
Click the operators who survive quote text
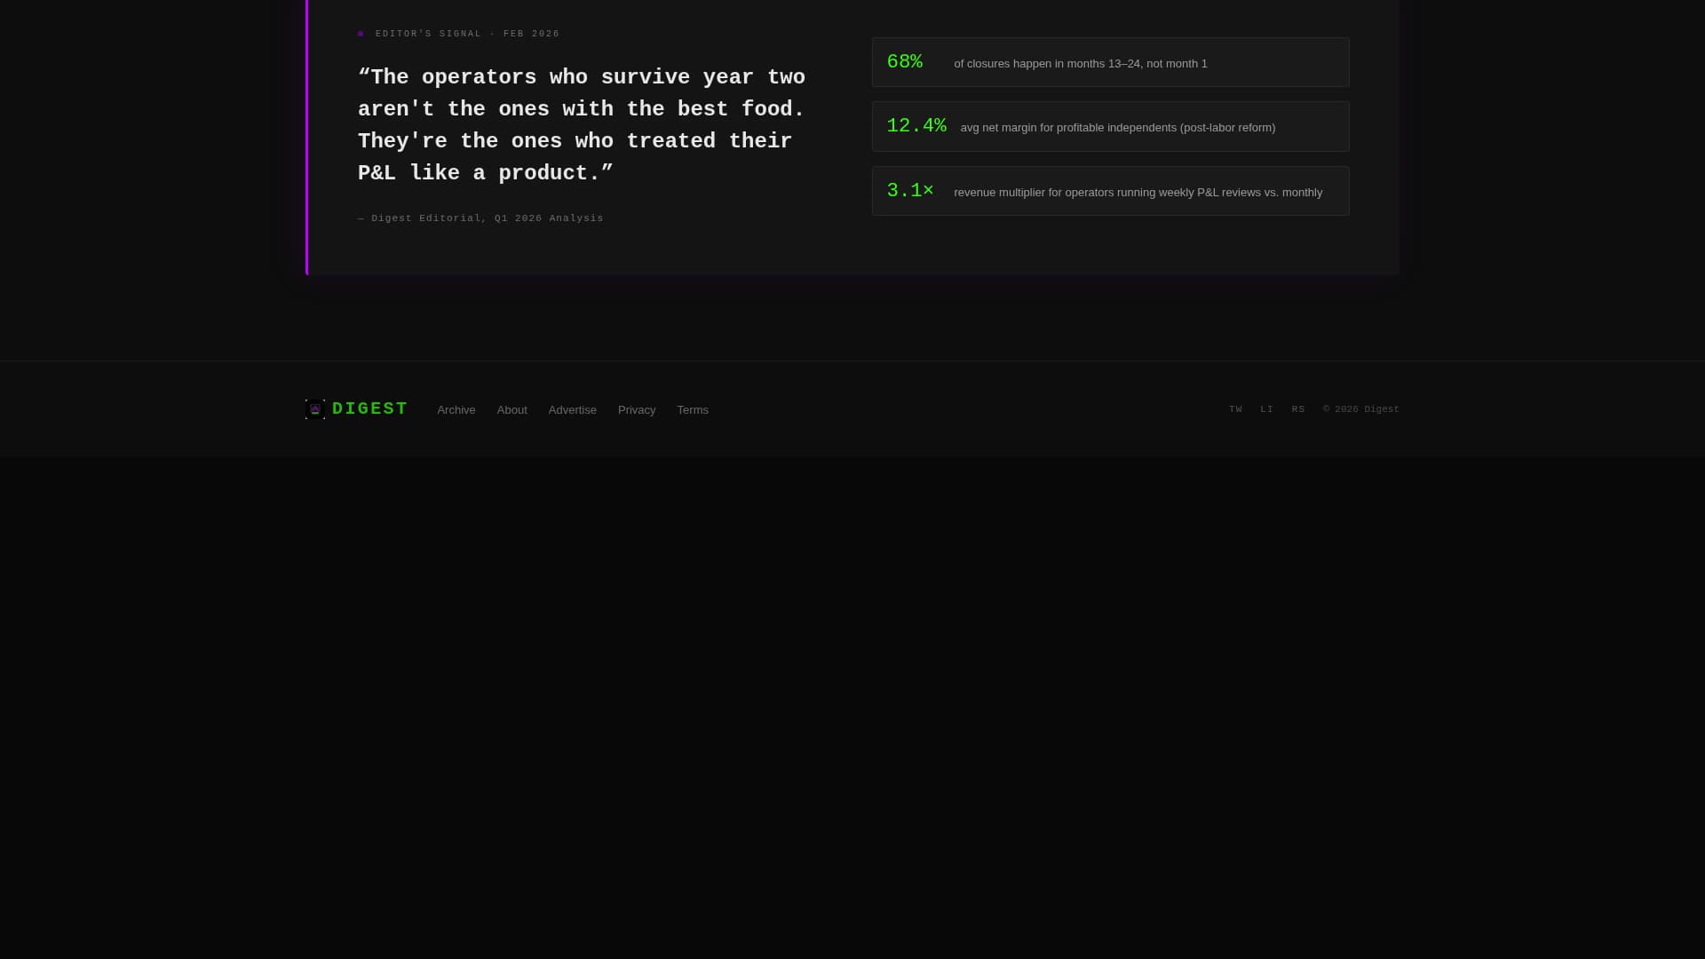tap(582, 125)
